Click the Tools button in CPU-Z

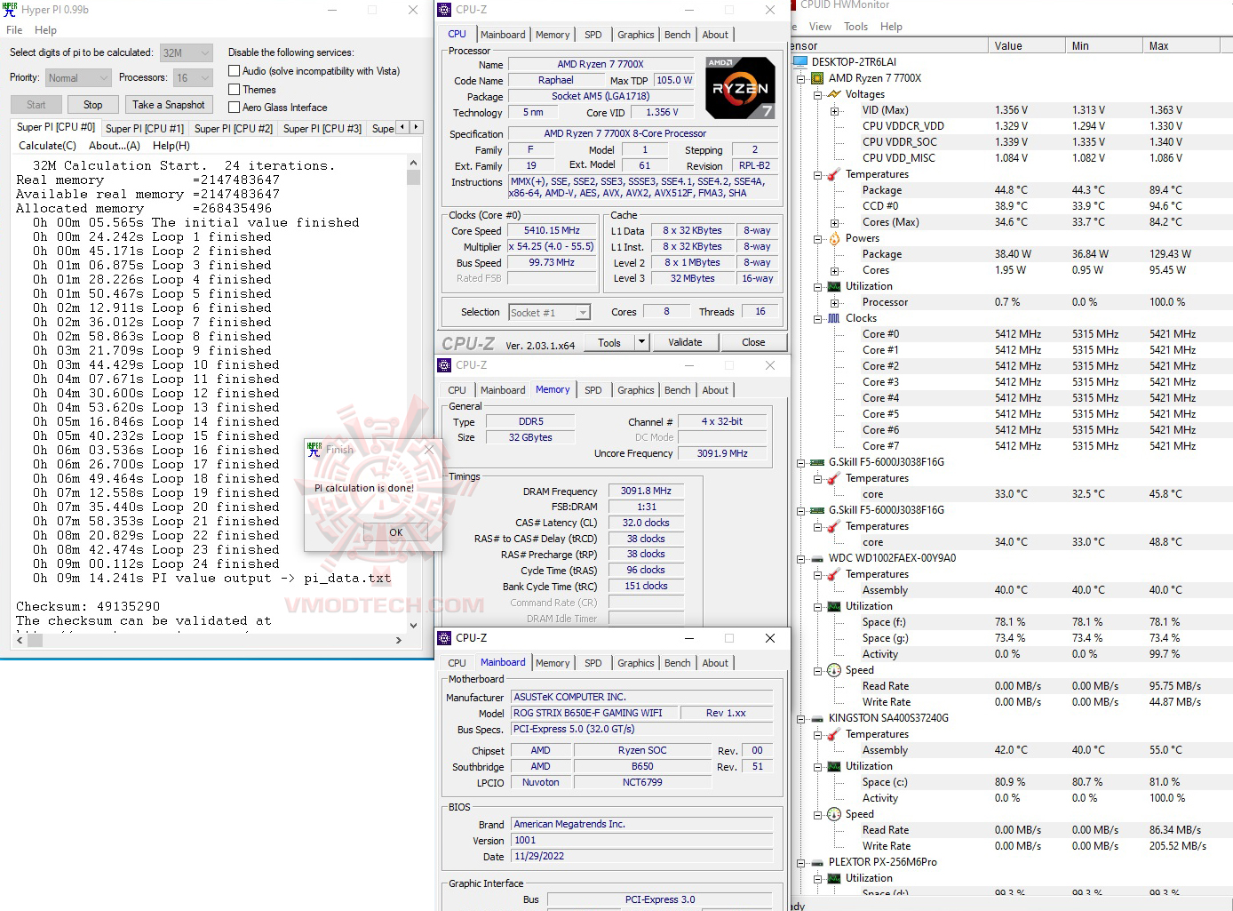click(609, 342)
